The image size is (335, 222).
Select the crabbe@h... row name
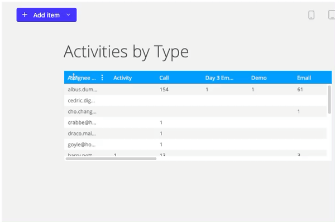(82, 122)
